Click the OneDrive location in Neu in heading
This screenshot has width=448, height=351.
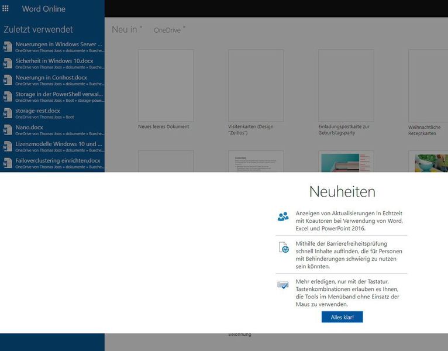point(167,30)
